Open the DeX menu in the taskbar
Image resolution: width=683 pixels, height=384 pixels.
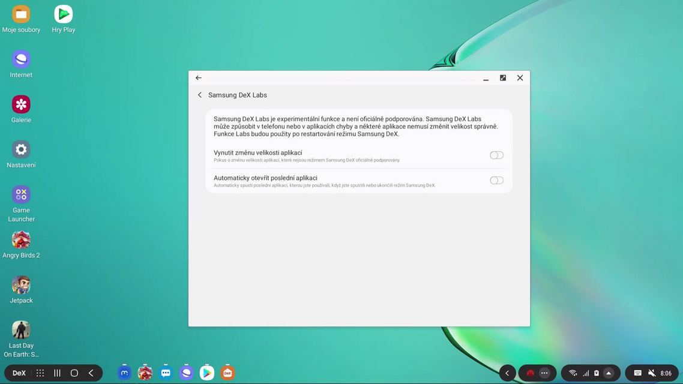point(18,373)
